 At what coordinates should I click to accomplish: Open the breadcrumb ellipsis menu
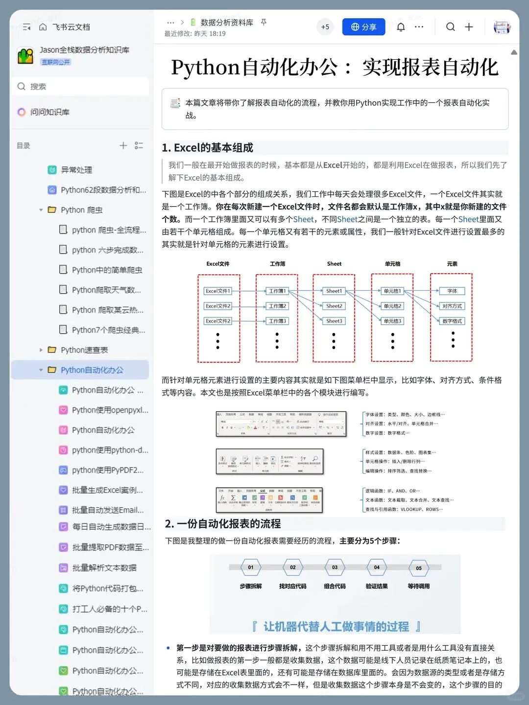[x=170, y=23]
